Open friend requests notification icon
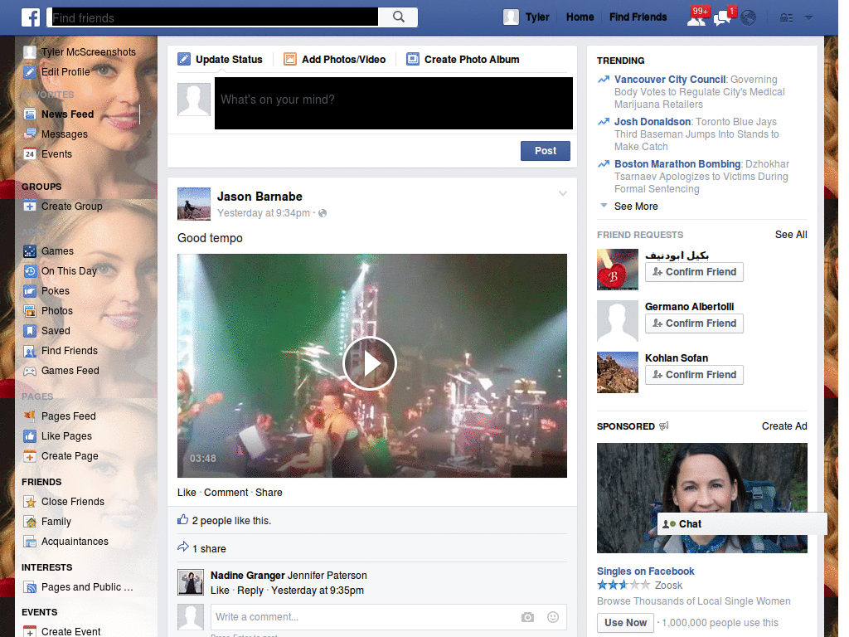This screenshot has width=849, height=637. tap(696, 17)
